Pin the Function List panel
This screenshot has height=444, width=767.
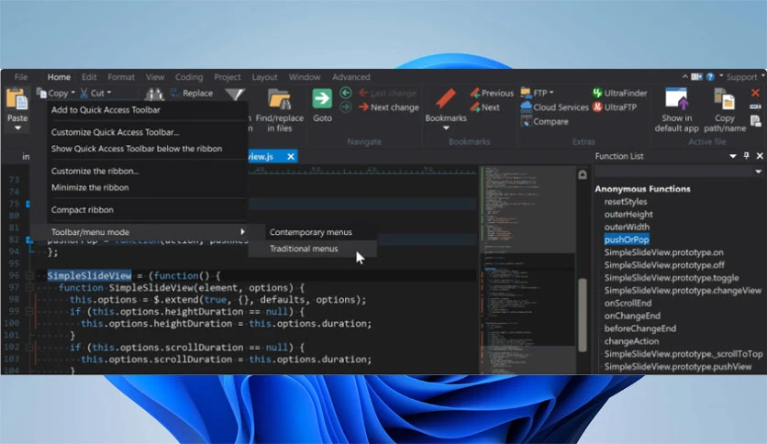tap(747, 156)
